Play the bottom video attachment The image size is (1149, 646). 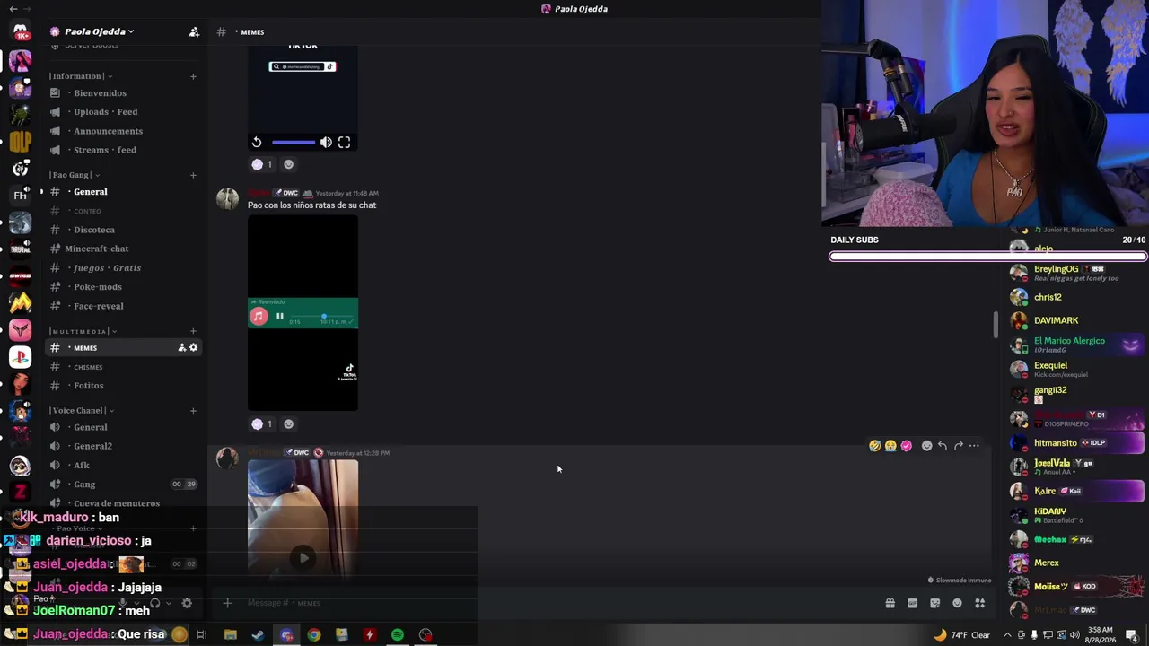coord(303,558)
